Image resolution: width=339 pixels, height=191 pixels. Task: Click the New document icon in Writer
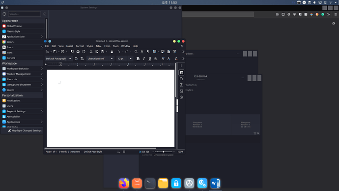pyautogui.click(x=47, y=52)
